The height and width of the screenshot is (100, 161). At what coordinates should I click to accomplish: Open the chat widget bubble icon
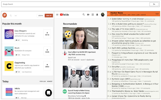(x=49, y=93)
